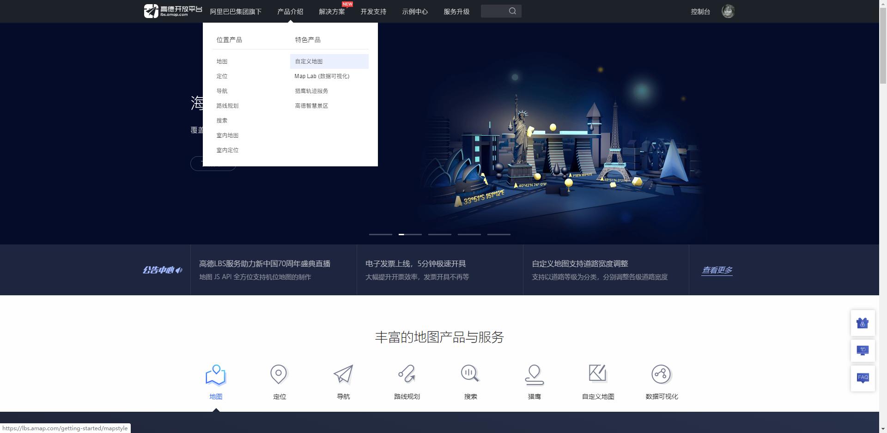
Task: Select the 自定义地图 custom map icon
Action: [597, 374]
